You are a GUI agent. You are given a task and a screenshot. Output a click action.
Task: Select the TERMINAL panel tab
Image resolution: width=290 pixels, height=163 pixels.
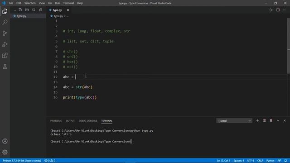pyautogui.click(x=107, y=121)
